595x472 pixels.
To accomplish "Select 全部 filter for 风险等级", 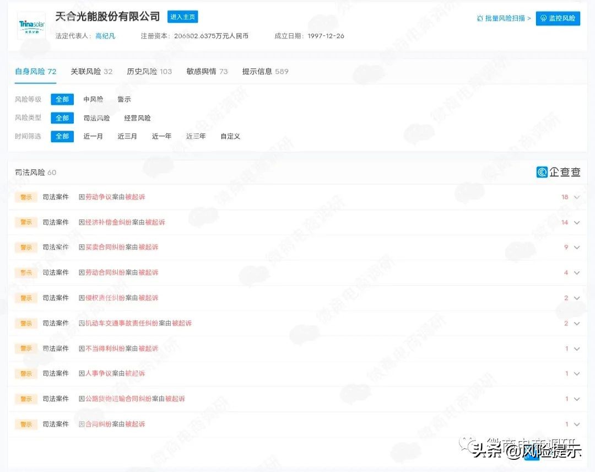I will tap(62, 99).
